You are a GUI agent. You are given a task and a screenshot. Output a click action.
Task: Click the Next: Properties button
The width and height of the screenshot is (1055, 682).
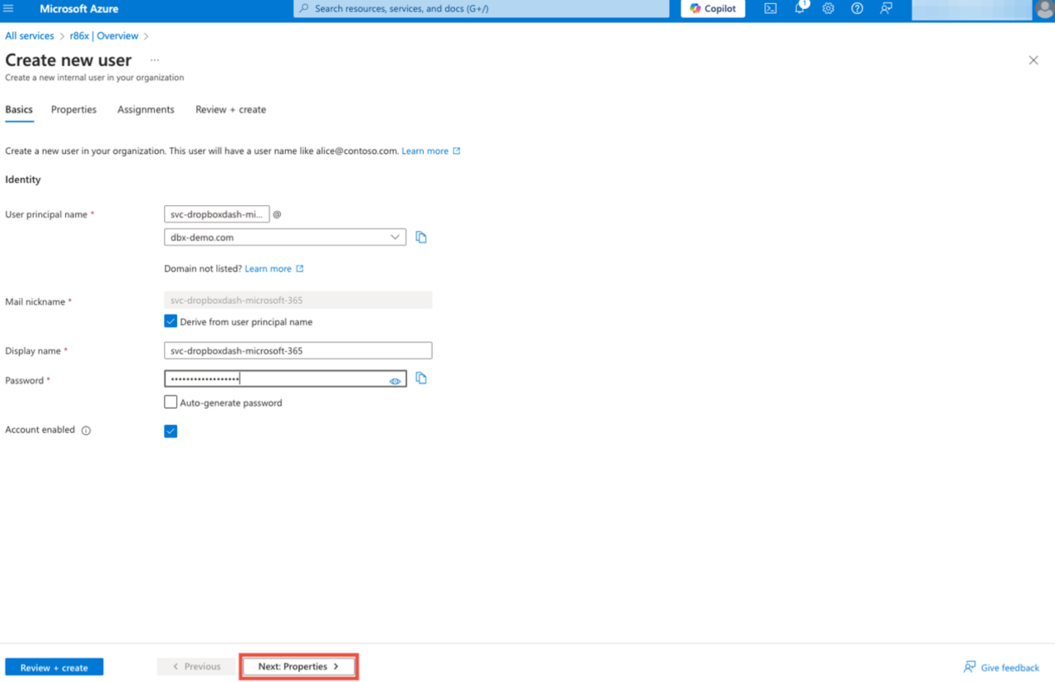tap(298, 666)
